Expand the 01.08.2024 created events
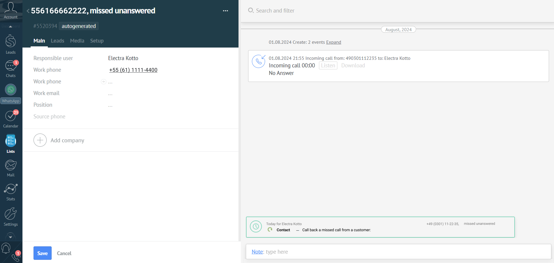 pos(334,42)
